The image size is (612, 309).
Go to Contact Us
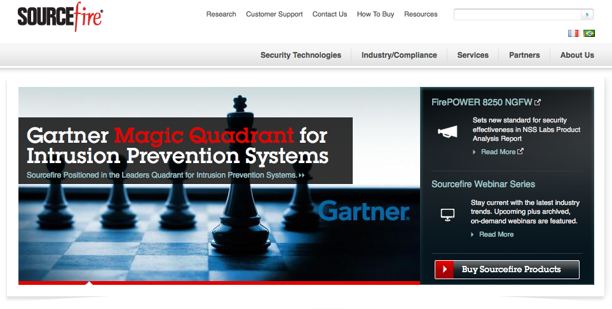point(329,15)
